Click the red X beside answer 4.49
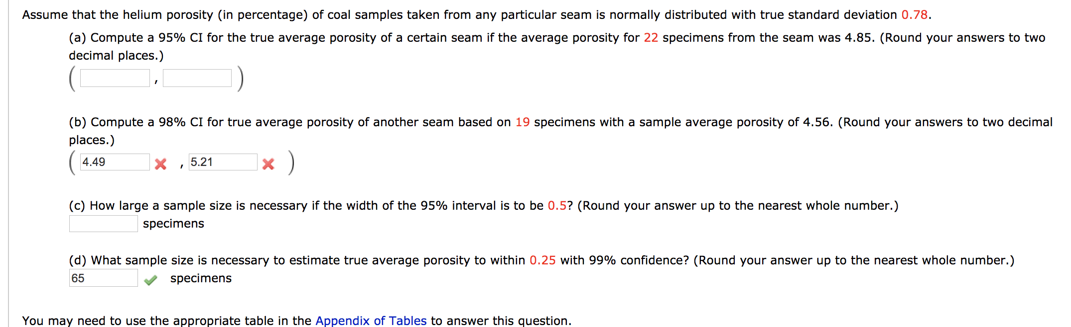Viewport: 1071px width, 327px height. 159,164
